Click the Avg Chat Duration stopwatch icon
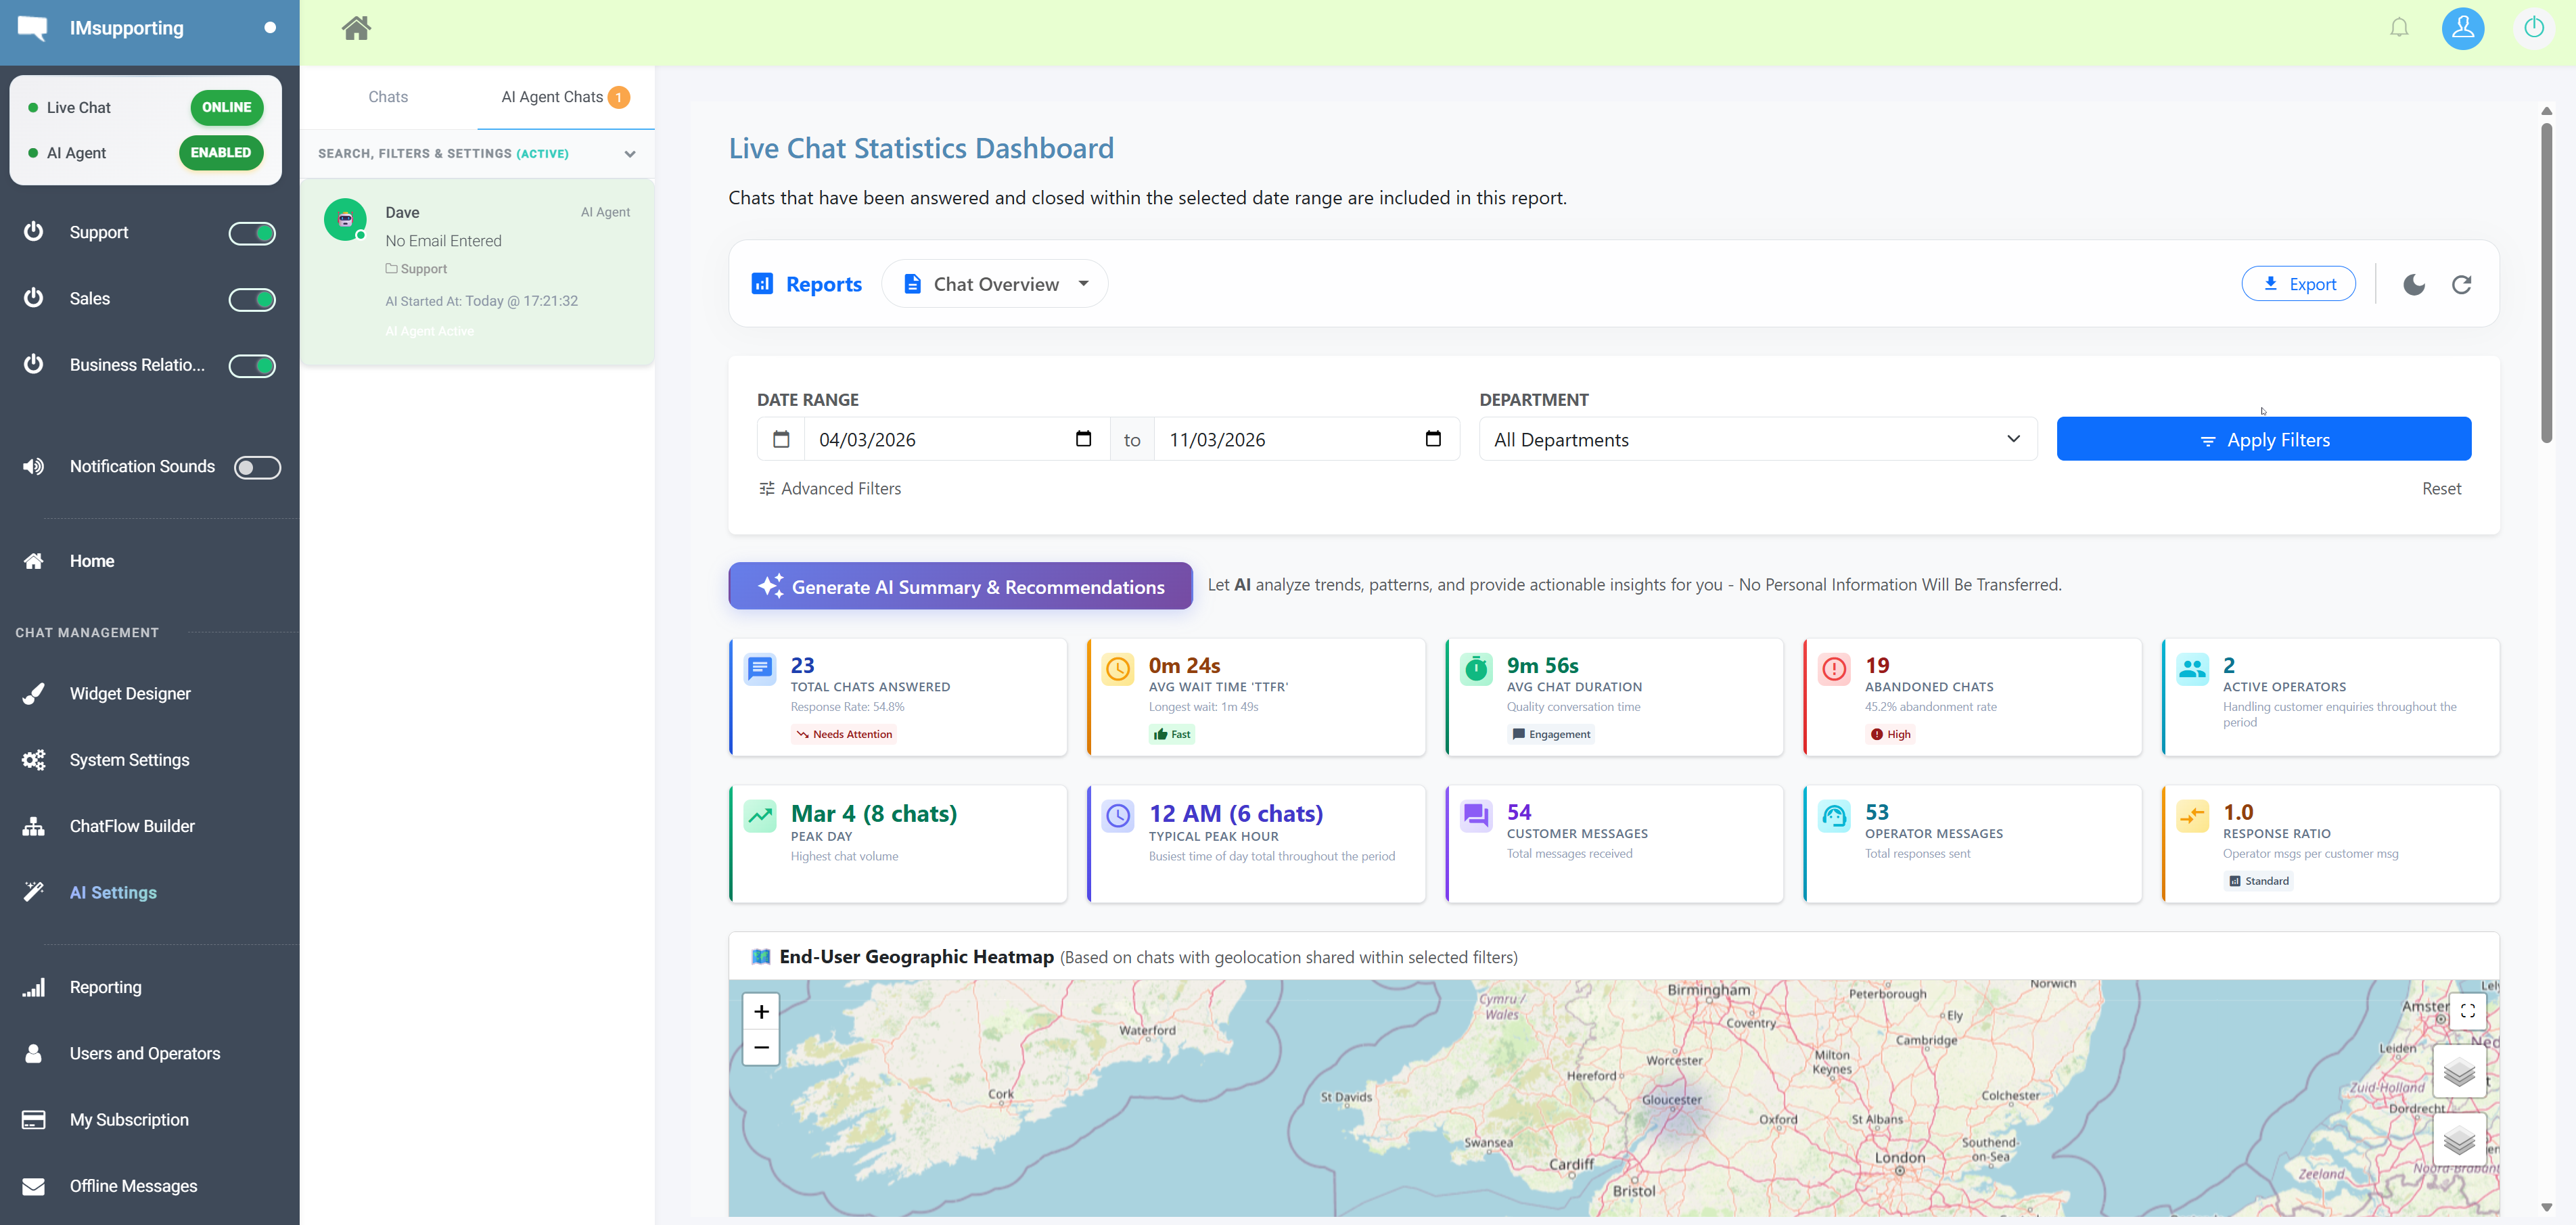2576x1225 pixels. 1476,669
